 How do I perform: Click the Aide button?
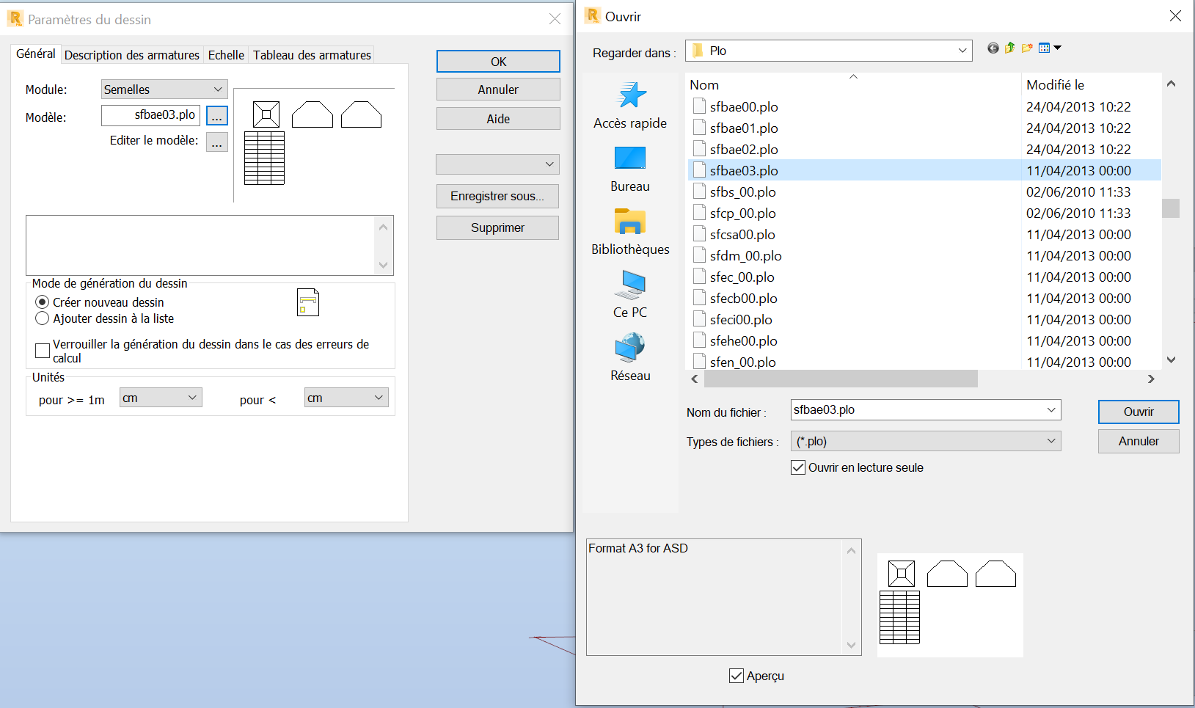[x=498, y=119]
